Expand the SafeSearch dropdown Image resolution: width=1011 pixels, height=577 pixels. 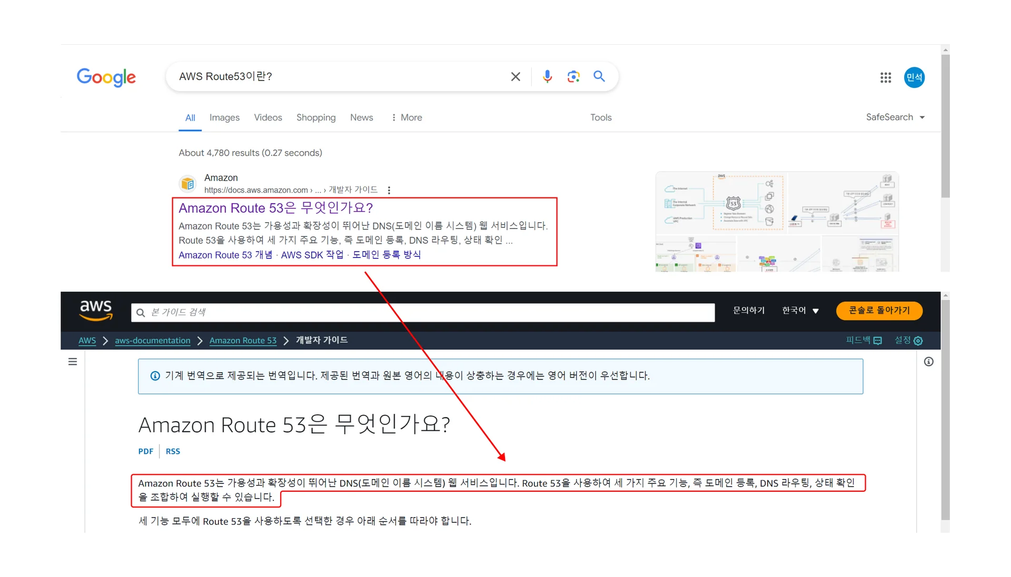pyautogui.click(x=895, y=117)
